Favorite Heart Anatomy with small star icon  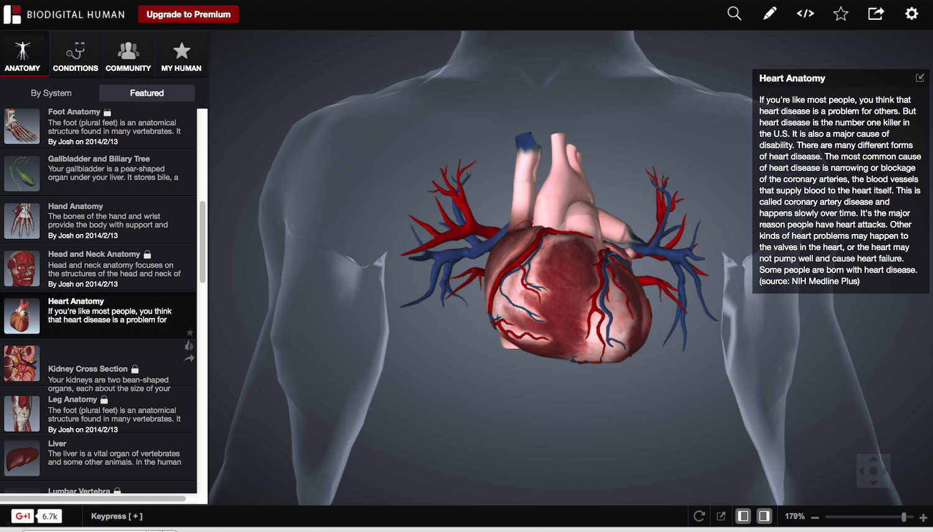pos(190,333)
